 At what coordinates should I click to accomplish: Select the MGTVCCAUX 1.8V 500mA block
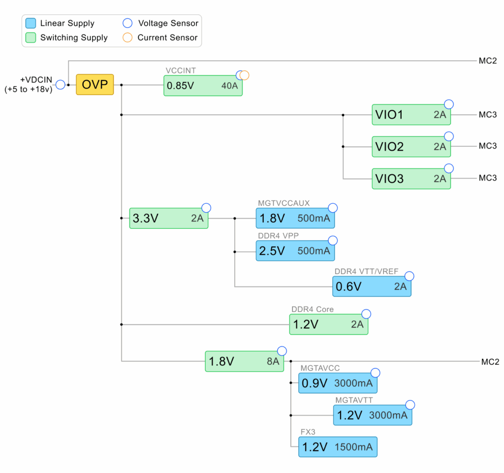point(295,218)
